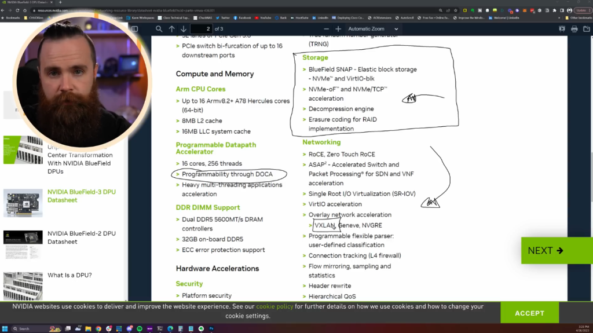Open Windows Start menu
This screenshot has height=333, width=593.
(5, 328)
